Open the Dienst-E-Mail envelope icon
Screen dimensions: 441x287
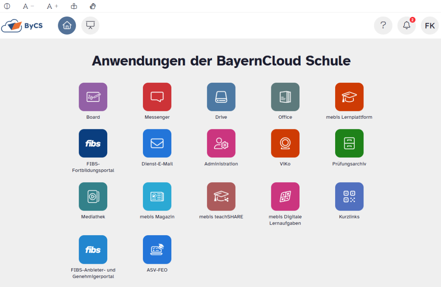coord(157,143)
